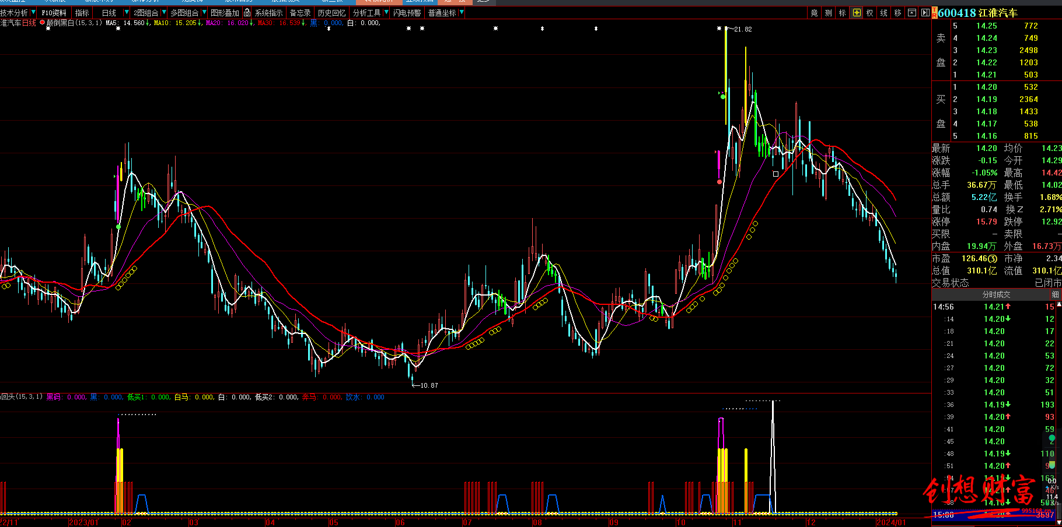Click the 饮水 indicator label
The height and width of the screenshot is (527, 1062).
click(352, 397)
